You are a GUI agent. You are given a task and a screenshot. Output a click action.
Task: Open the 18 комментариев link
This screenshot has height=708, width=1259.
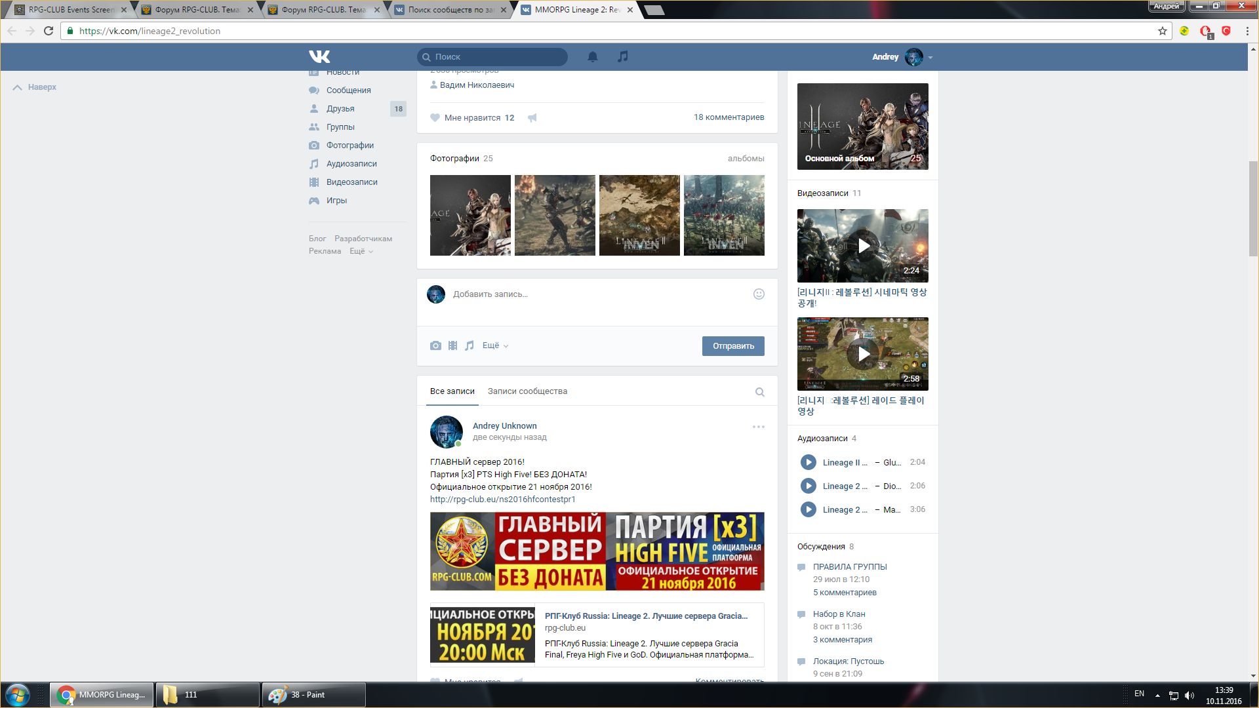729,117
